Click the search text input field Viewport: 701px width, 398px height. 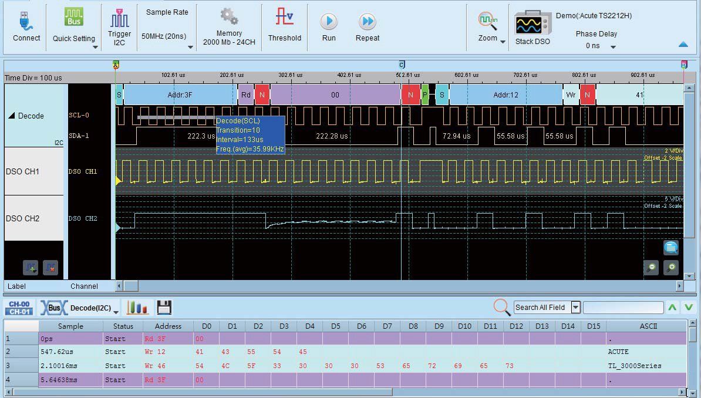[623, 307]
